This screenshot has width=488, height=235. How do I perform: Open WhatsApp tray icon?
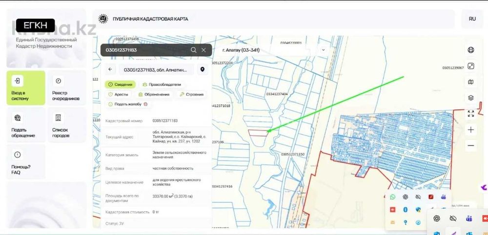392,197
